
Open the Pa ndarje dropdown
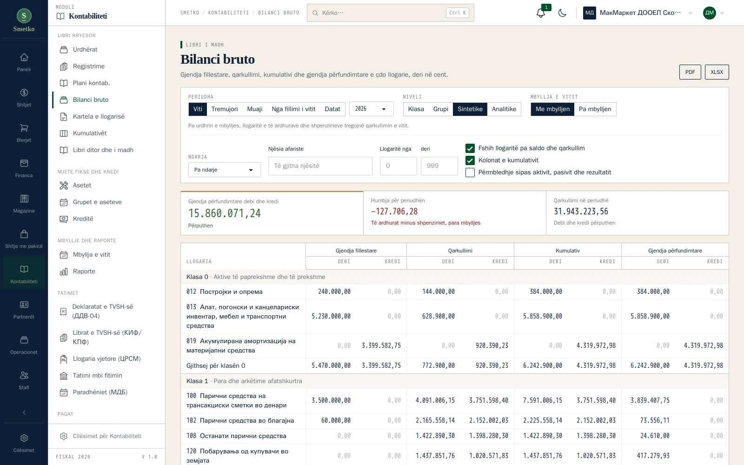pos(224,170)
